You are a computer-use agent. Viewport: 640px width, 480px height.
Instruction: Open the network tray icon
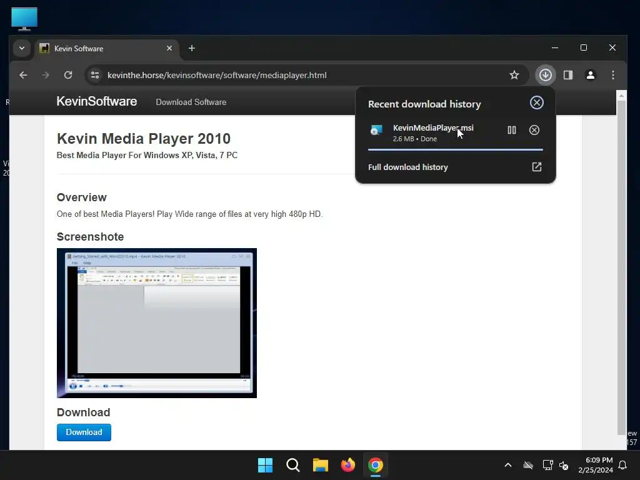point(547,465)
